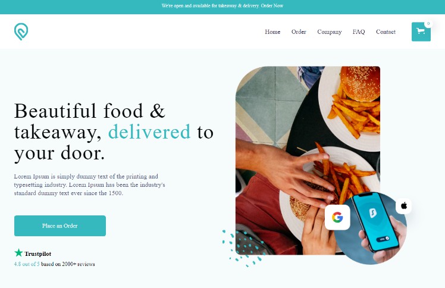Viewport: 445px width, 288px height.
Task: Click the Place an Order button
Action: click(x=60, y=226)
